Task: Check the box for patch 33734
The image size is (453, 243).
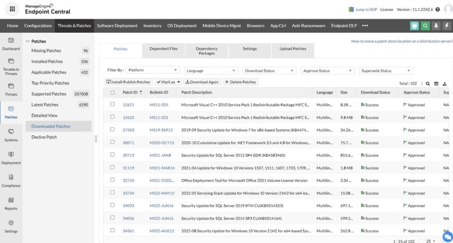Action: (x=112, y=193)
